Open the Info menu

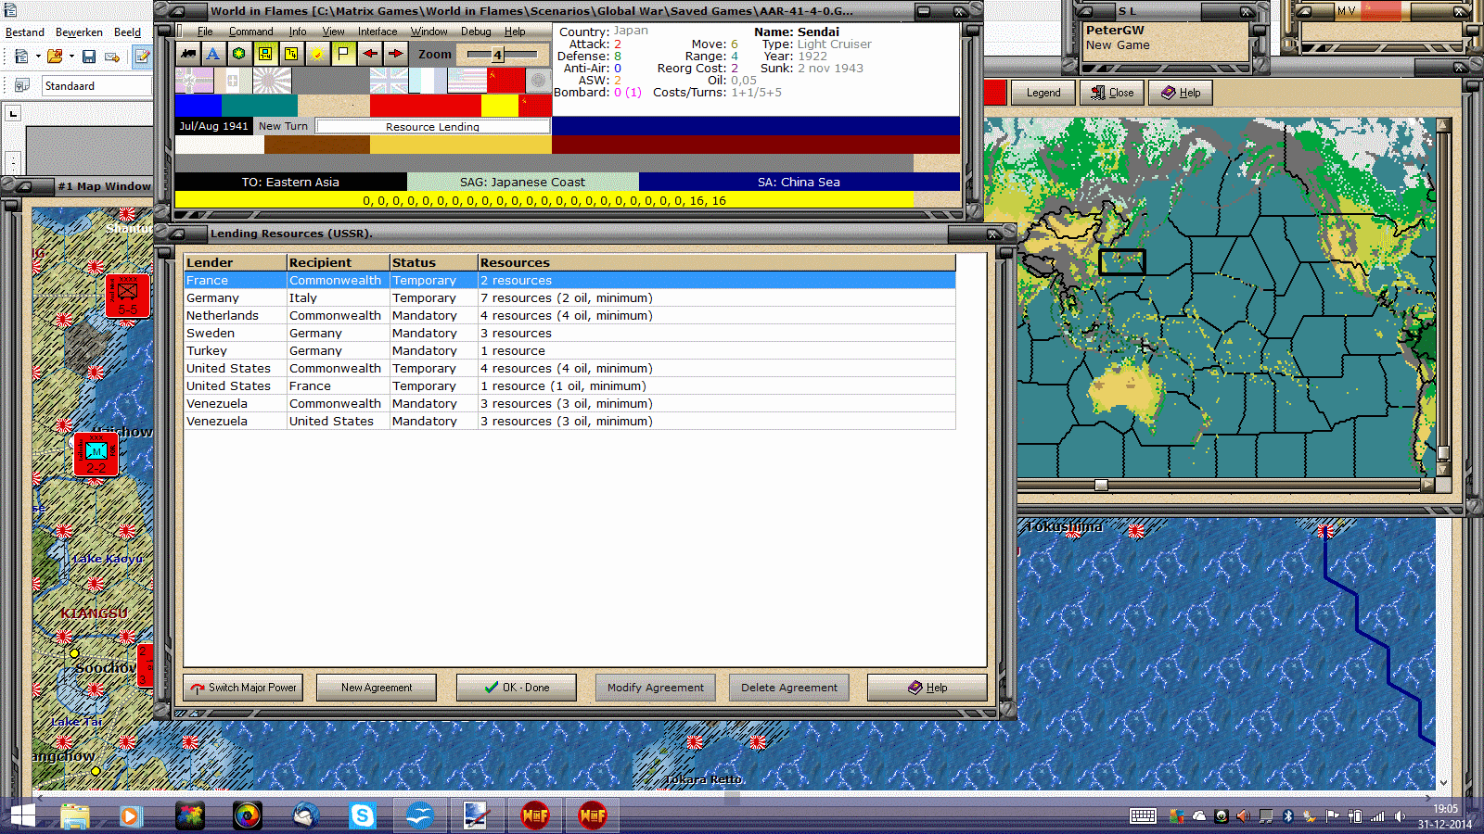pos(298,32)
